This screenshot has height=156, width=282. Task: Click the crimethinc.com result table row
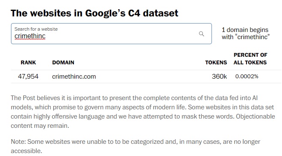point(146,77)
